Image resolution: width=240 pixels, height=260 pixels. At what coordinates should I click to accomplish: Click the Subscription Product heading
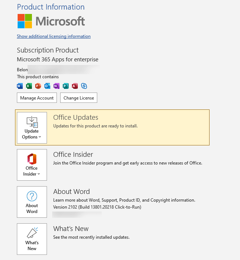click(x=48, y=50)
